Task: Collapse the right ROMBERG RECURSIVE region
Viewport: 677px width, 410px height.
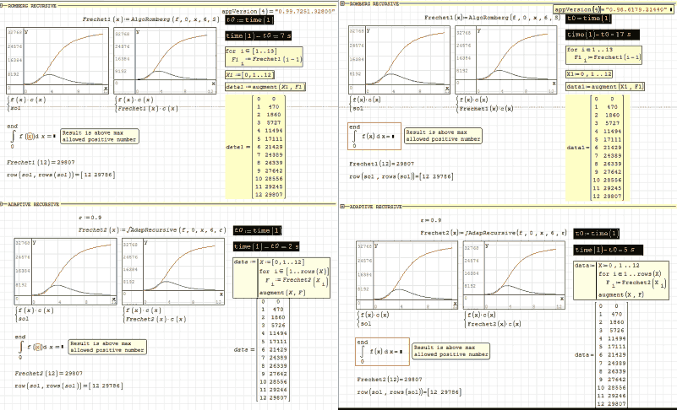Action: click(x=341, y=5)
